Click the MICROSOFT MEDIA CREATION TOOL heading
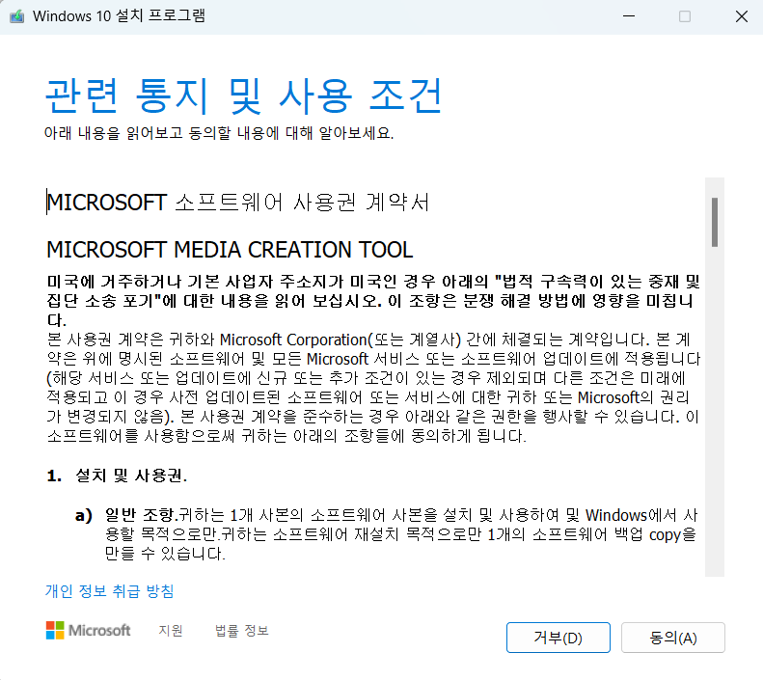 point(230,250)
